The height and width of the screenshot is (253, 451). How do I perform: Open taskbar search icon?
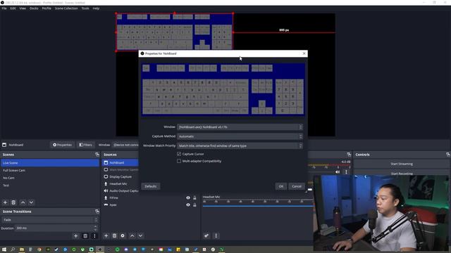(13, 249)
